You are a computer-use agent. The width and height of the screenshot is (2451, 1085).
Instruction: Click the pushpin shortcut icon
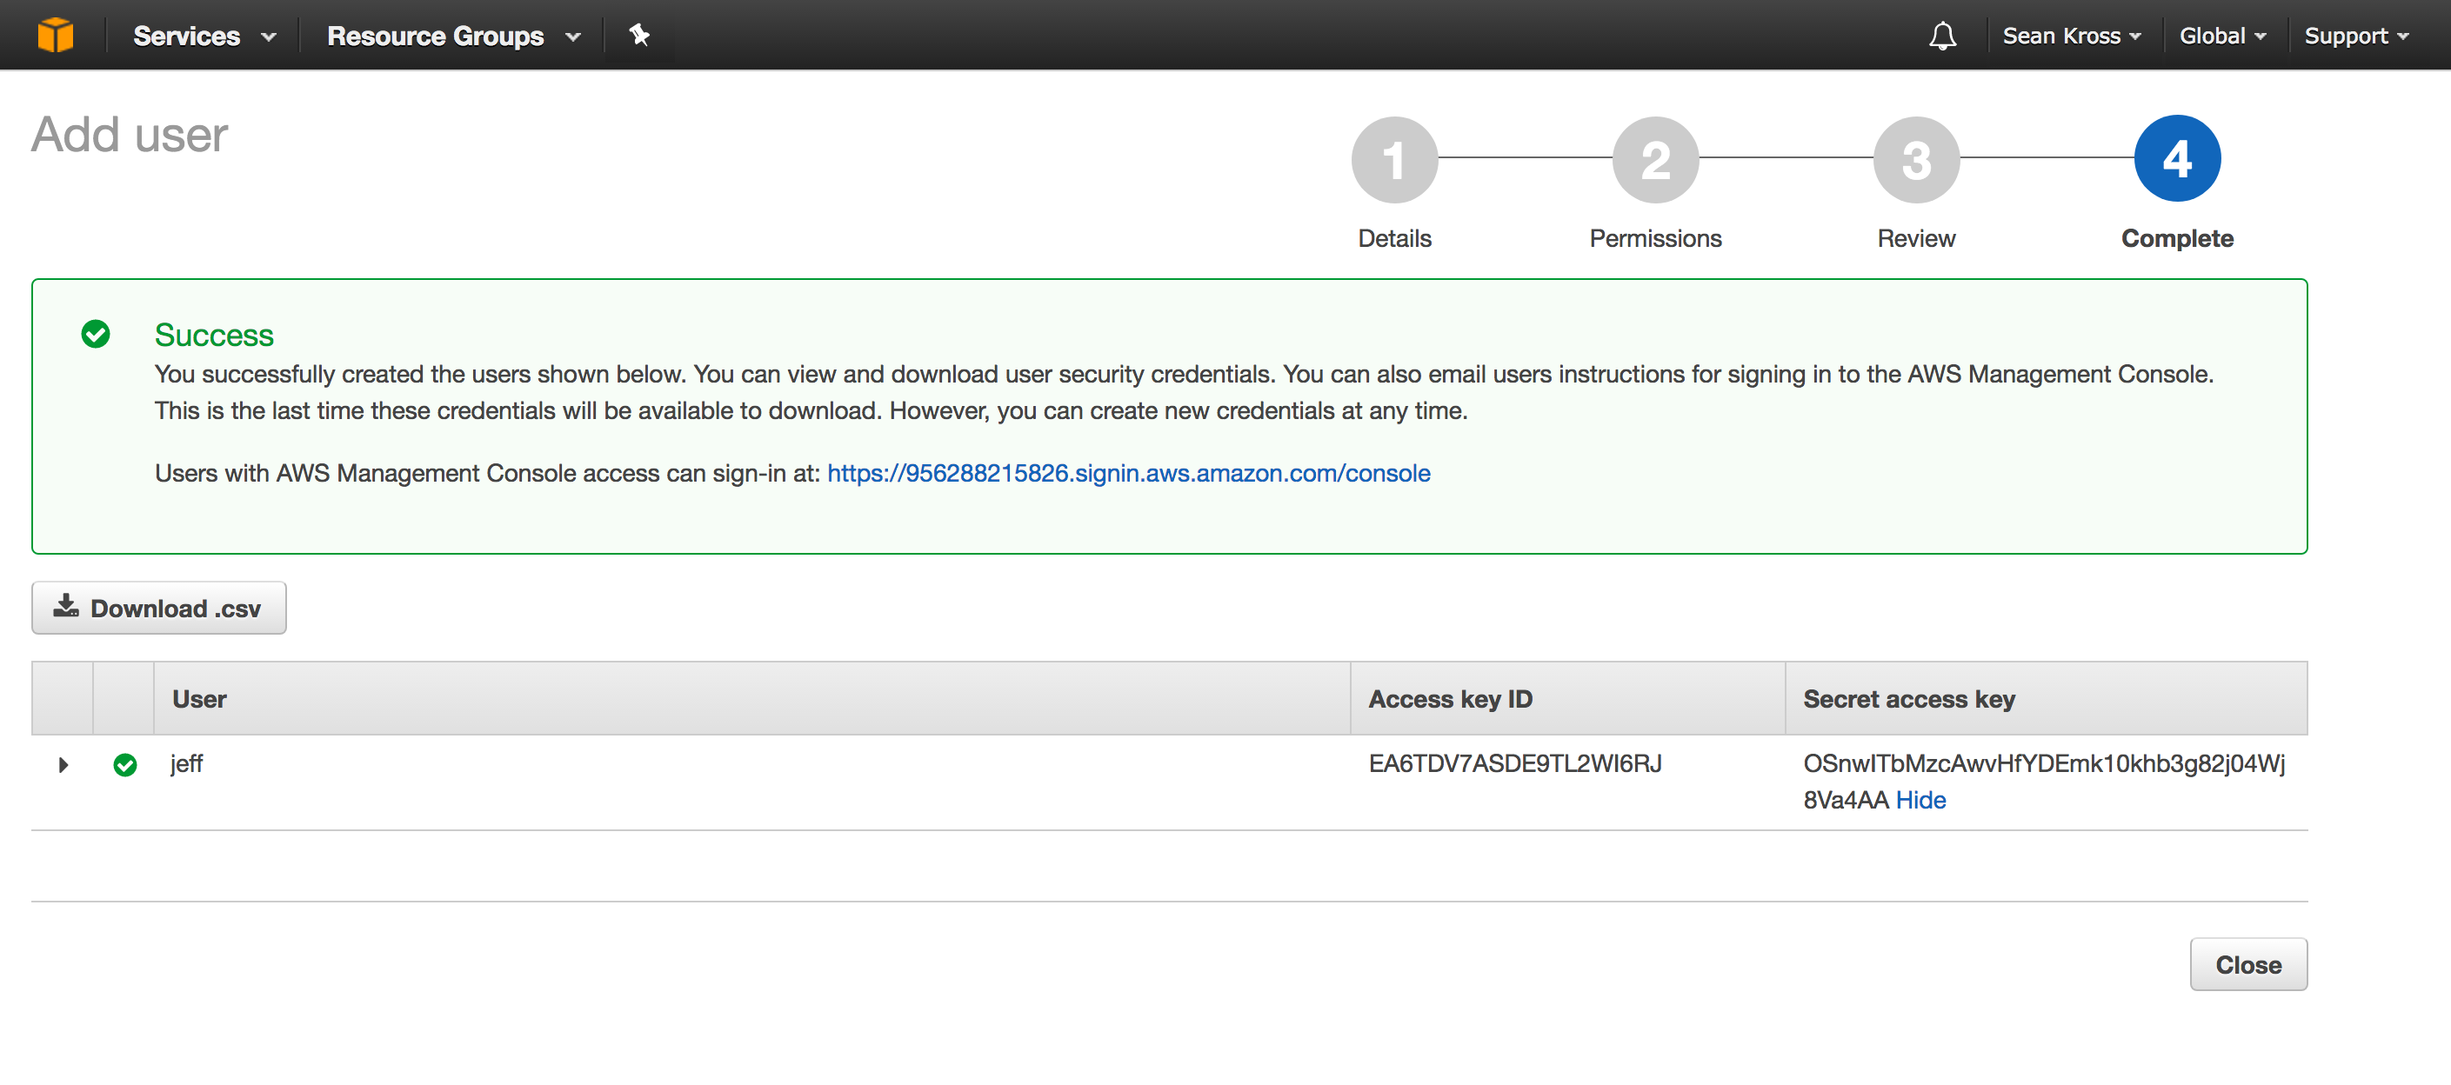click(639, 35)
